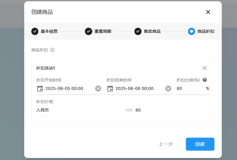Clear the 折扣结束时间 value
The height and width of the screenshot is (160, 237).
click(x=168, y=89)
